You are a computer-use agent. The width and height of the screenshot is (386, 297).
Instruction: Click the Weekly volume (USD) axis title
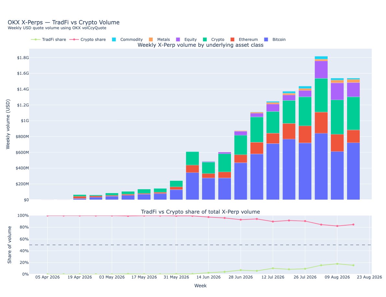coord(8,124)
